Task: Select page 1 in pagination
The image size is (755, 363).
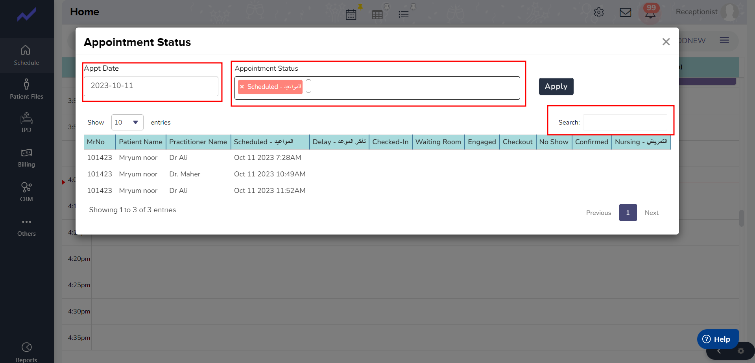Action: click(628, 213)
